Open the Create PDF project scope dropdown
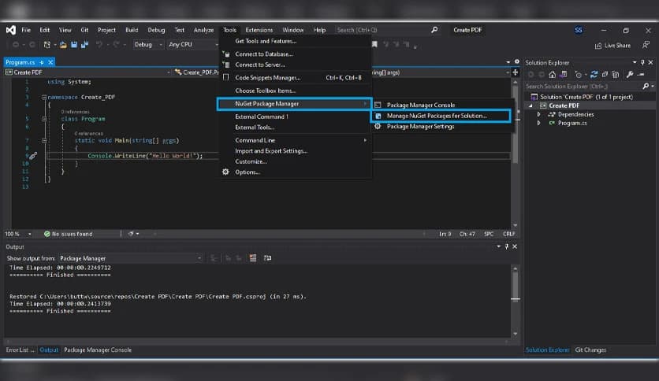The image size is (659, 381). click(87, 72)
